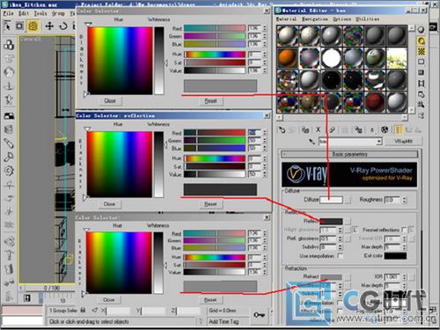Select the dark red sphere material slot
This screenshot has width=440, height=330.
pos(374,102)
